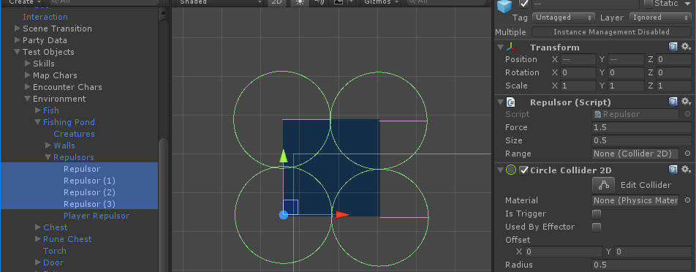Open Circle Collider 2D gear menu

[686, 170]
